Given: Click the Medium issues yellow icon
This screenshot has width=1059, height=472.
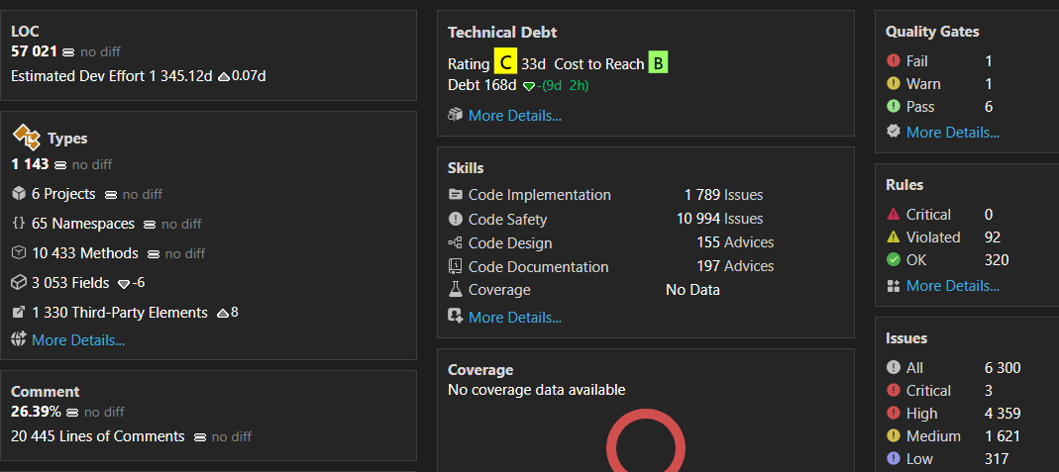Looking at the screenshot, I should 893,436.
